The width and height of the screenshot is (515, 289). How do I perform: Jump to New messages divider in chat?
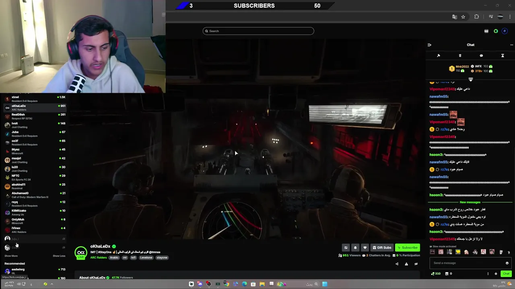pyautogui.click(x=470, y=202)
